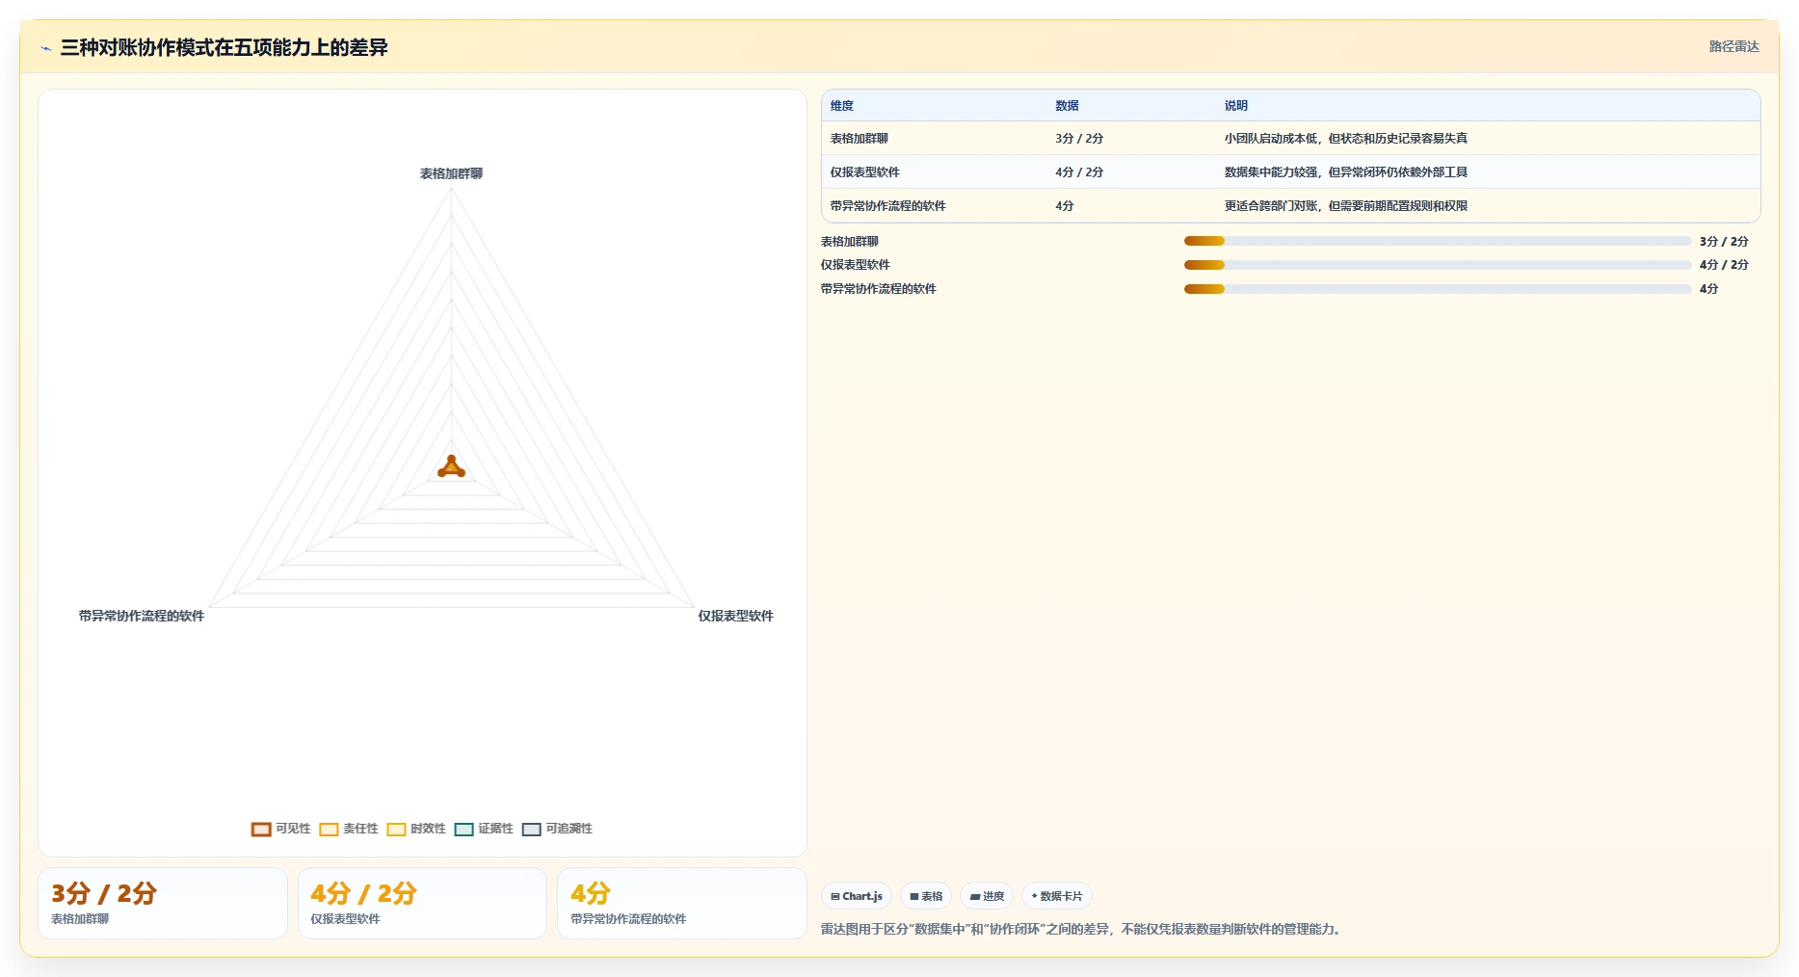Click the 3分 / 2分 value after progress bar
This screenshot has width=1799, height=977.
(1724, 242)
